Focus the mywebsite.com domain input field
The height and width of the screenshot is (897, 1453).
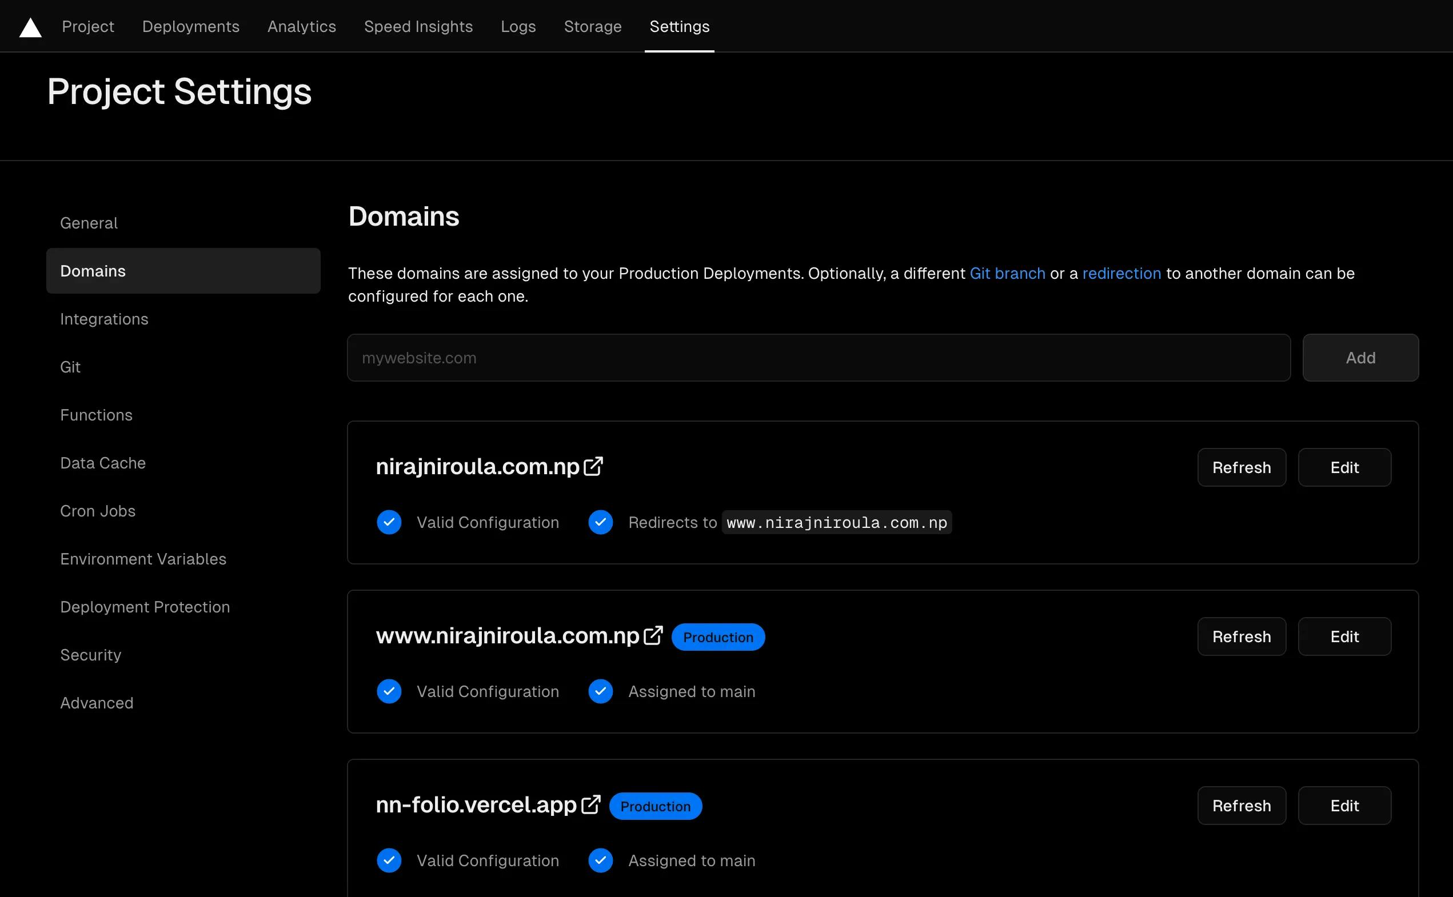coord(819,358)
